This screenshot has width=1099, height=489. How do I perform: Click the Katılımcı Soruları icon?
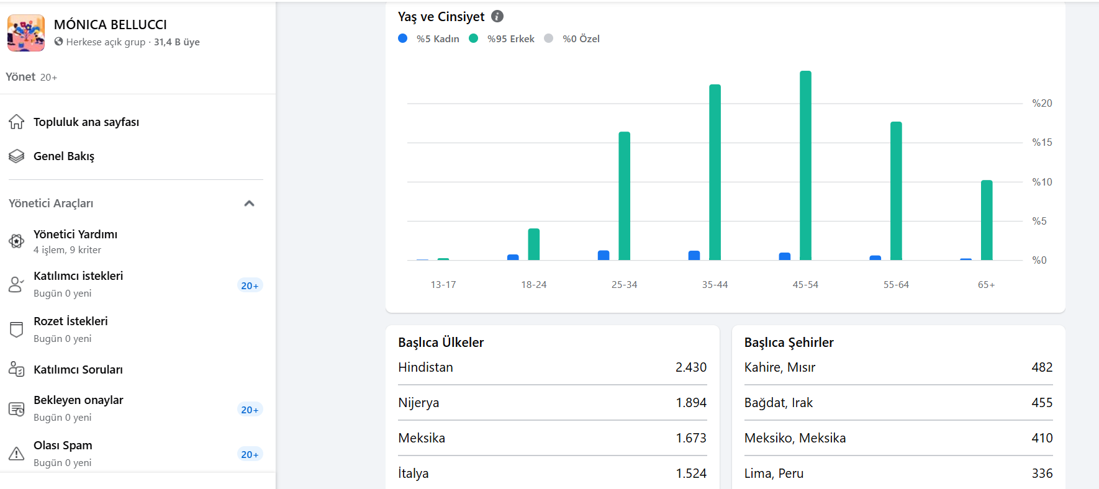[17, 369]
